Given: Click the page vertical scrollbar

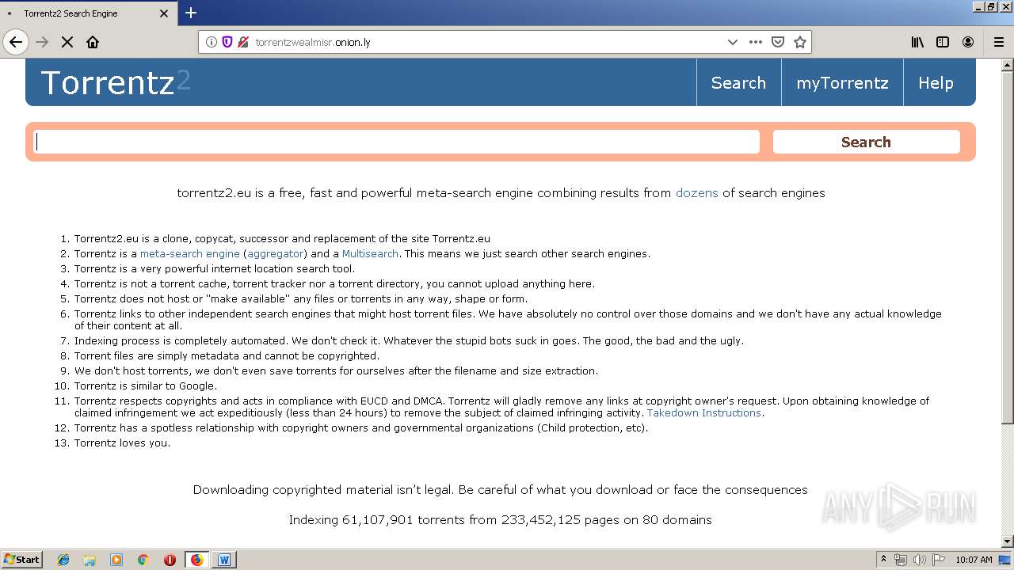Looking at the screenshot, I should tap(1008, 247).
